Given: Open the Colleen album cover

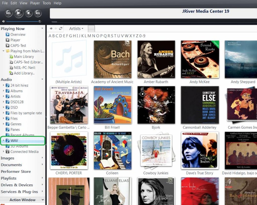Looking at the screenshot, I should tap(113, 150).
